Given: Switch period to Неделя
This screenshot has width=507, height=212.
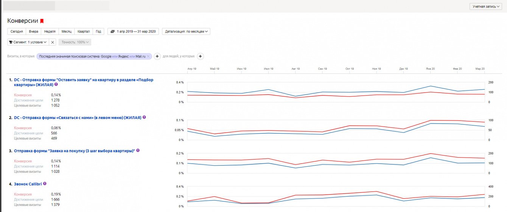Looking at the screenshot, I should (x=50, y=32).
